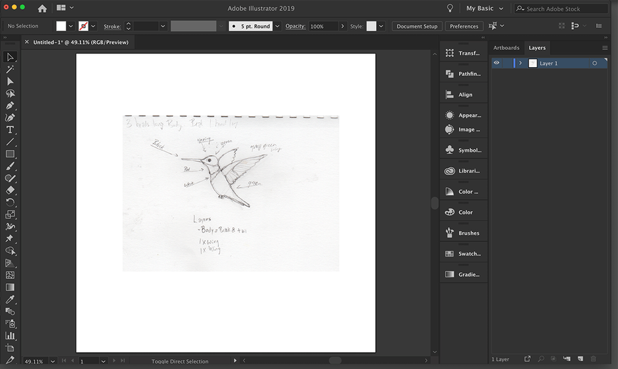Select the Artboard tool

[x=10, y=348]
